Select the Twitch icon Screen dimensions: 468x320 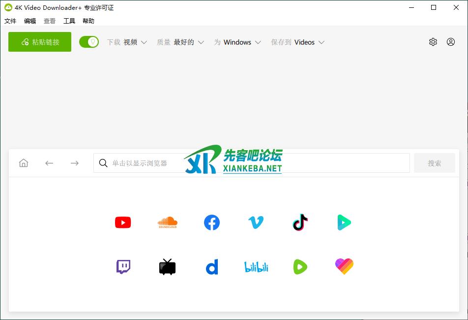(122, 266)
